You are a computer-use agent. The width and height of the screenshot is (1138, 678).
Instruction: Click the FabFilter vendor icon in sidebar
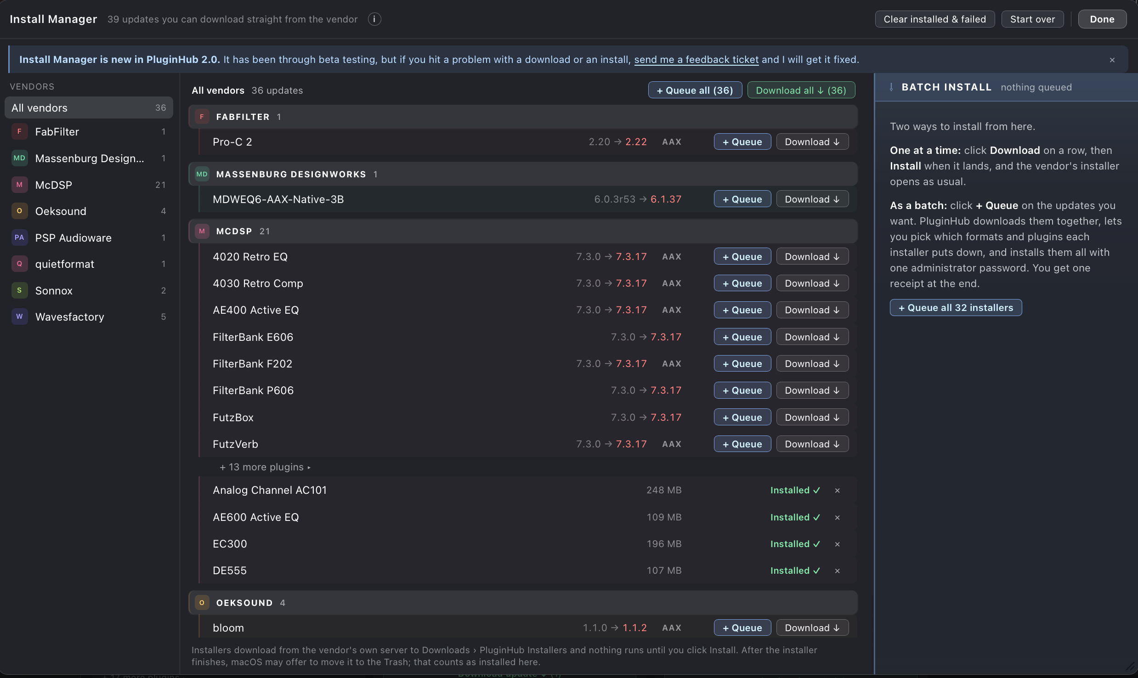pyautogui.click(x=19, y=132)
